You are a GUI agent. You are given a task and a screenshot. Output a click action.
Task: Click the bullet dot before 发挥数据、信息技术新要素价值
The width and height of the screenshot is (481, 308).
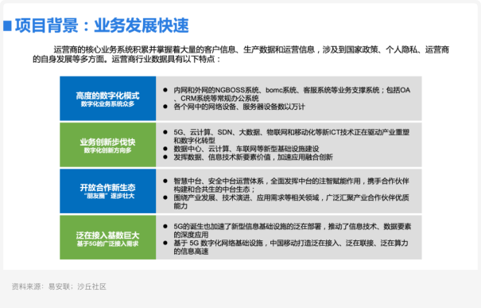click(165, 157)
